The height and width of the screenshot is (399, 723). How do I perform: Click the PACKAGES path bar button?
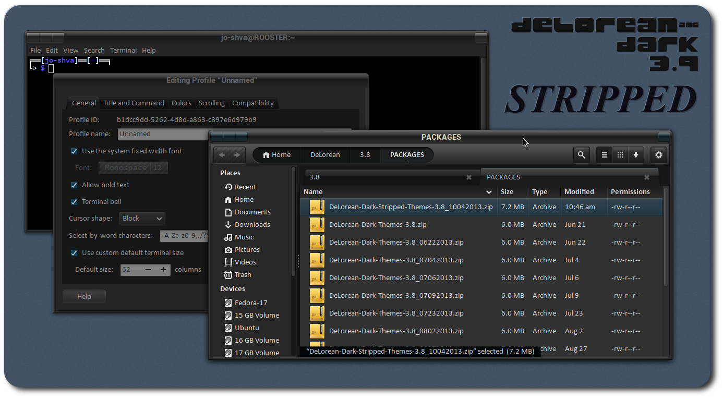[x=407, y=155]
